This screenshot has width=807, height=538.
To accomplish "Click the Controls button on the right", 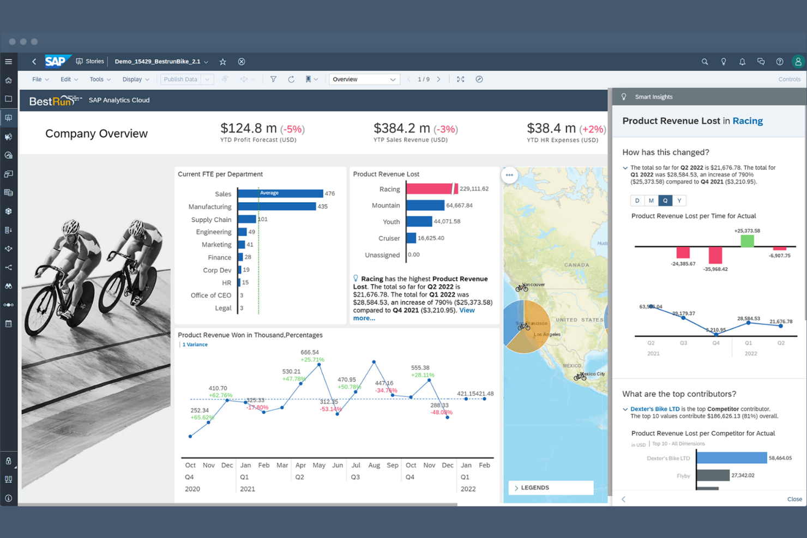I will click(789, 79).
